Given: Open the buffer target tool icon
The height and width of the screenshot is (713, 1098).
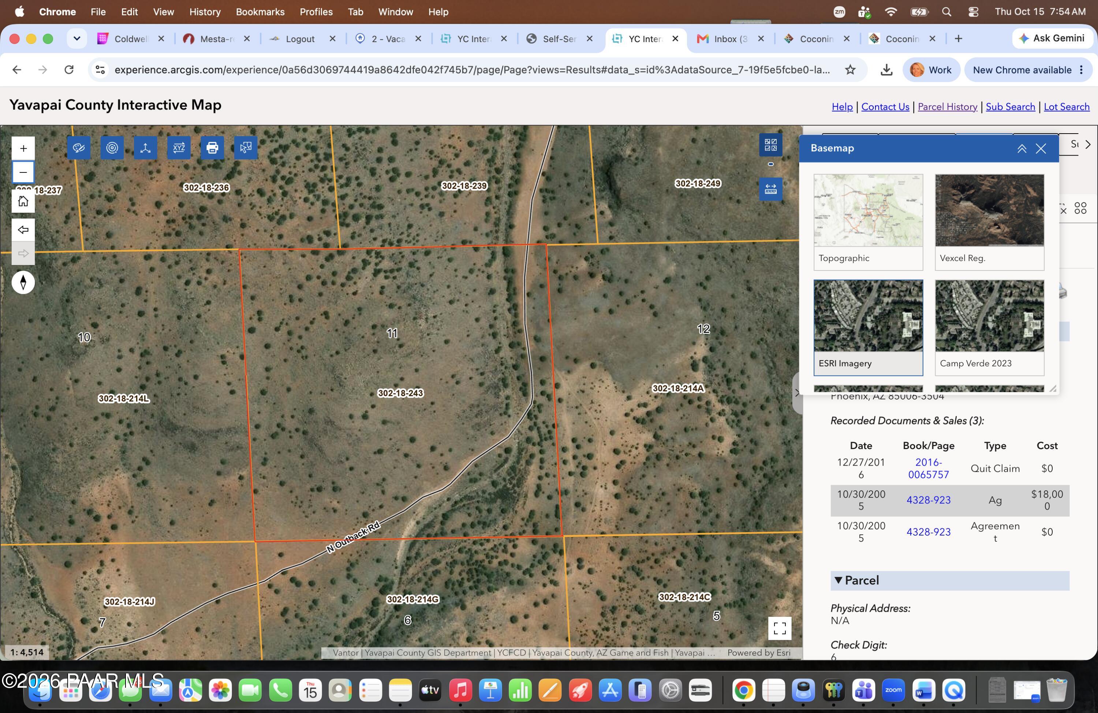Looking at the screenshot, I should point(112,148).
